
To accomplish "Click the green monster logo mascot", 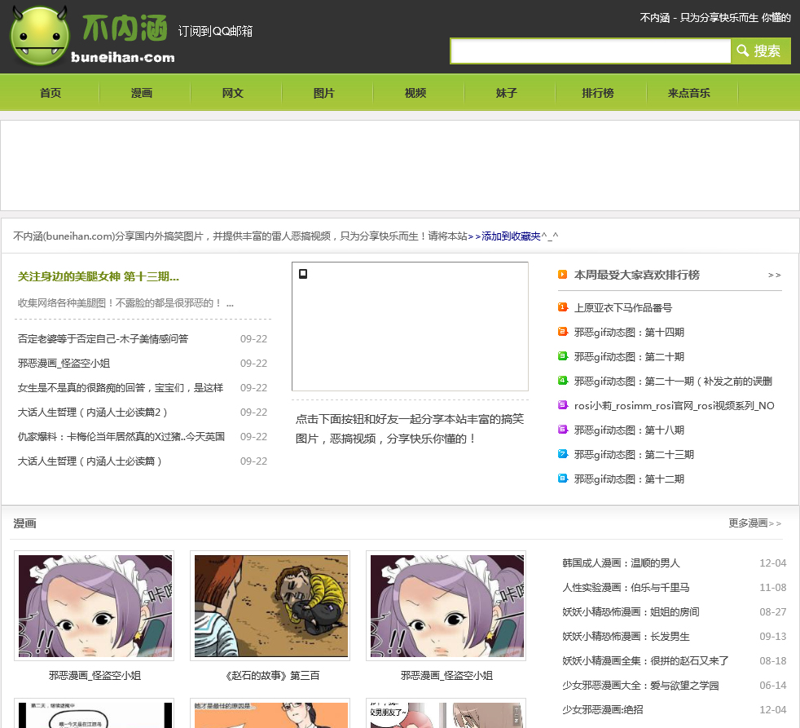I will 40,36.
